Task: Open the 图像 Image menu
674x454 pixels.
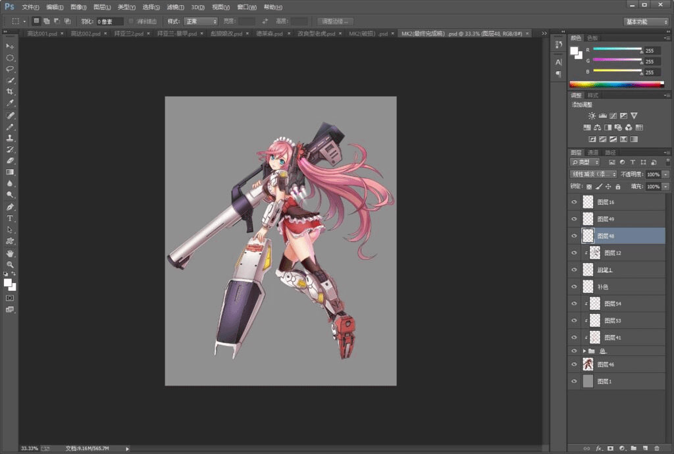Action: coord(78,7)
